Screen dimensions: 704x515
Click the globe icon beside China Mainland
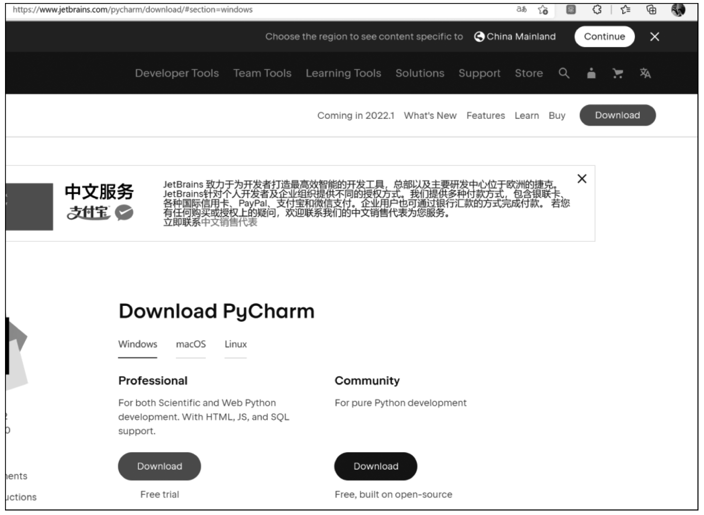479,37
